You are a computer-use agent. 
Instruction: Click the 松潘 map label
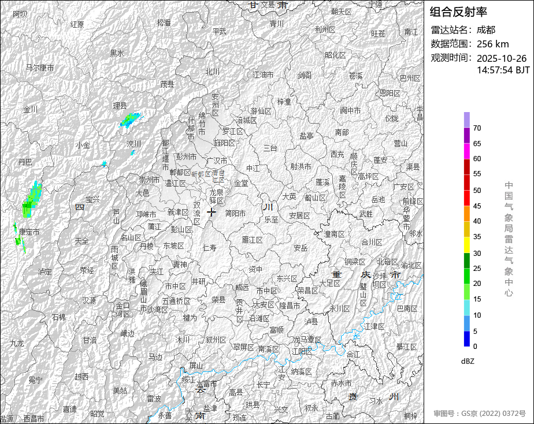164,23
